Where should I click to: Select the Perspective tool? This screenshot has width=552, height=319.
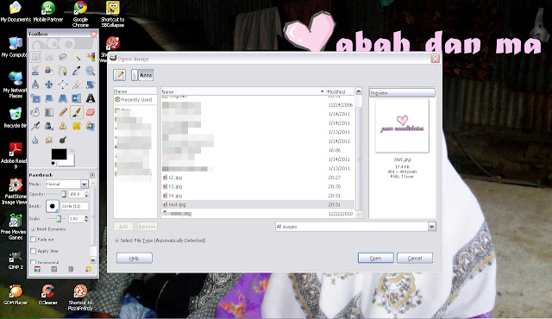pos(63,98)
